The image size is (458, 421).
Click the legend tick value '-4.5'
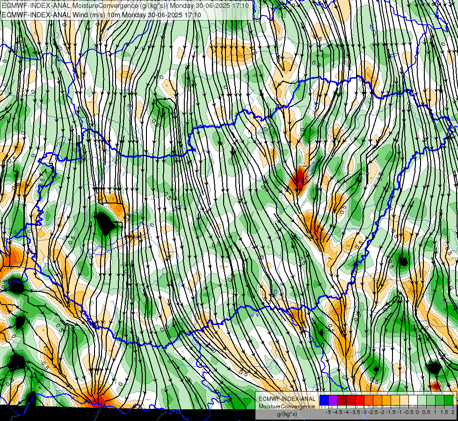coord(337,412)
